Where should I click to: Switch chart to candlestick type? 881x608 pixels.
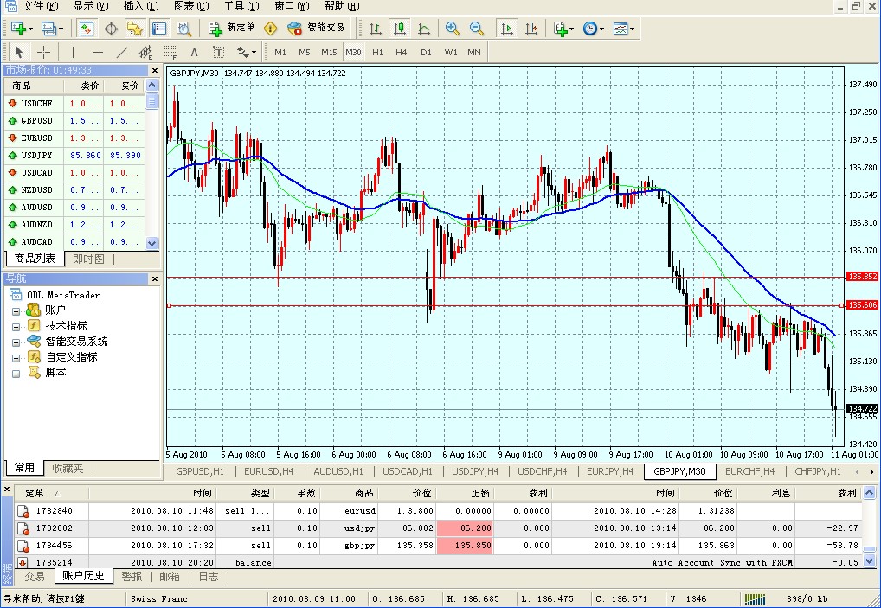click(400, 28)
